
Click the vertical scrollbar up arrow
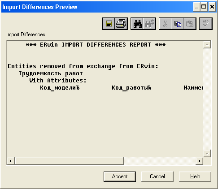pos(207,44)
